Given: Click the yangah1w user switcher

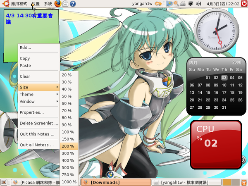Looking at the screenshot, I should (x=142, y=4).
